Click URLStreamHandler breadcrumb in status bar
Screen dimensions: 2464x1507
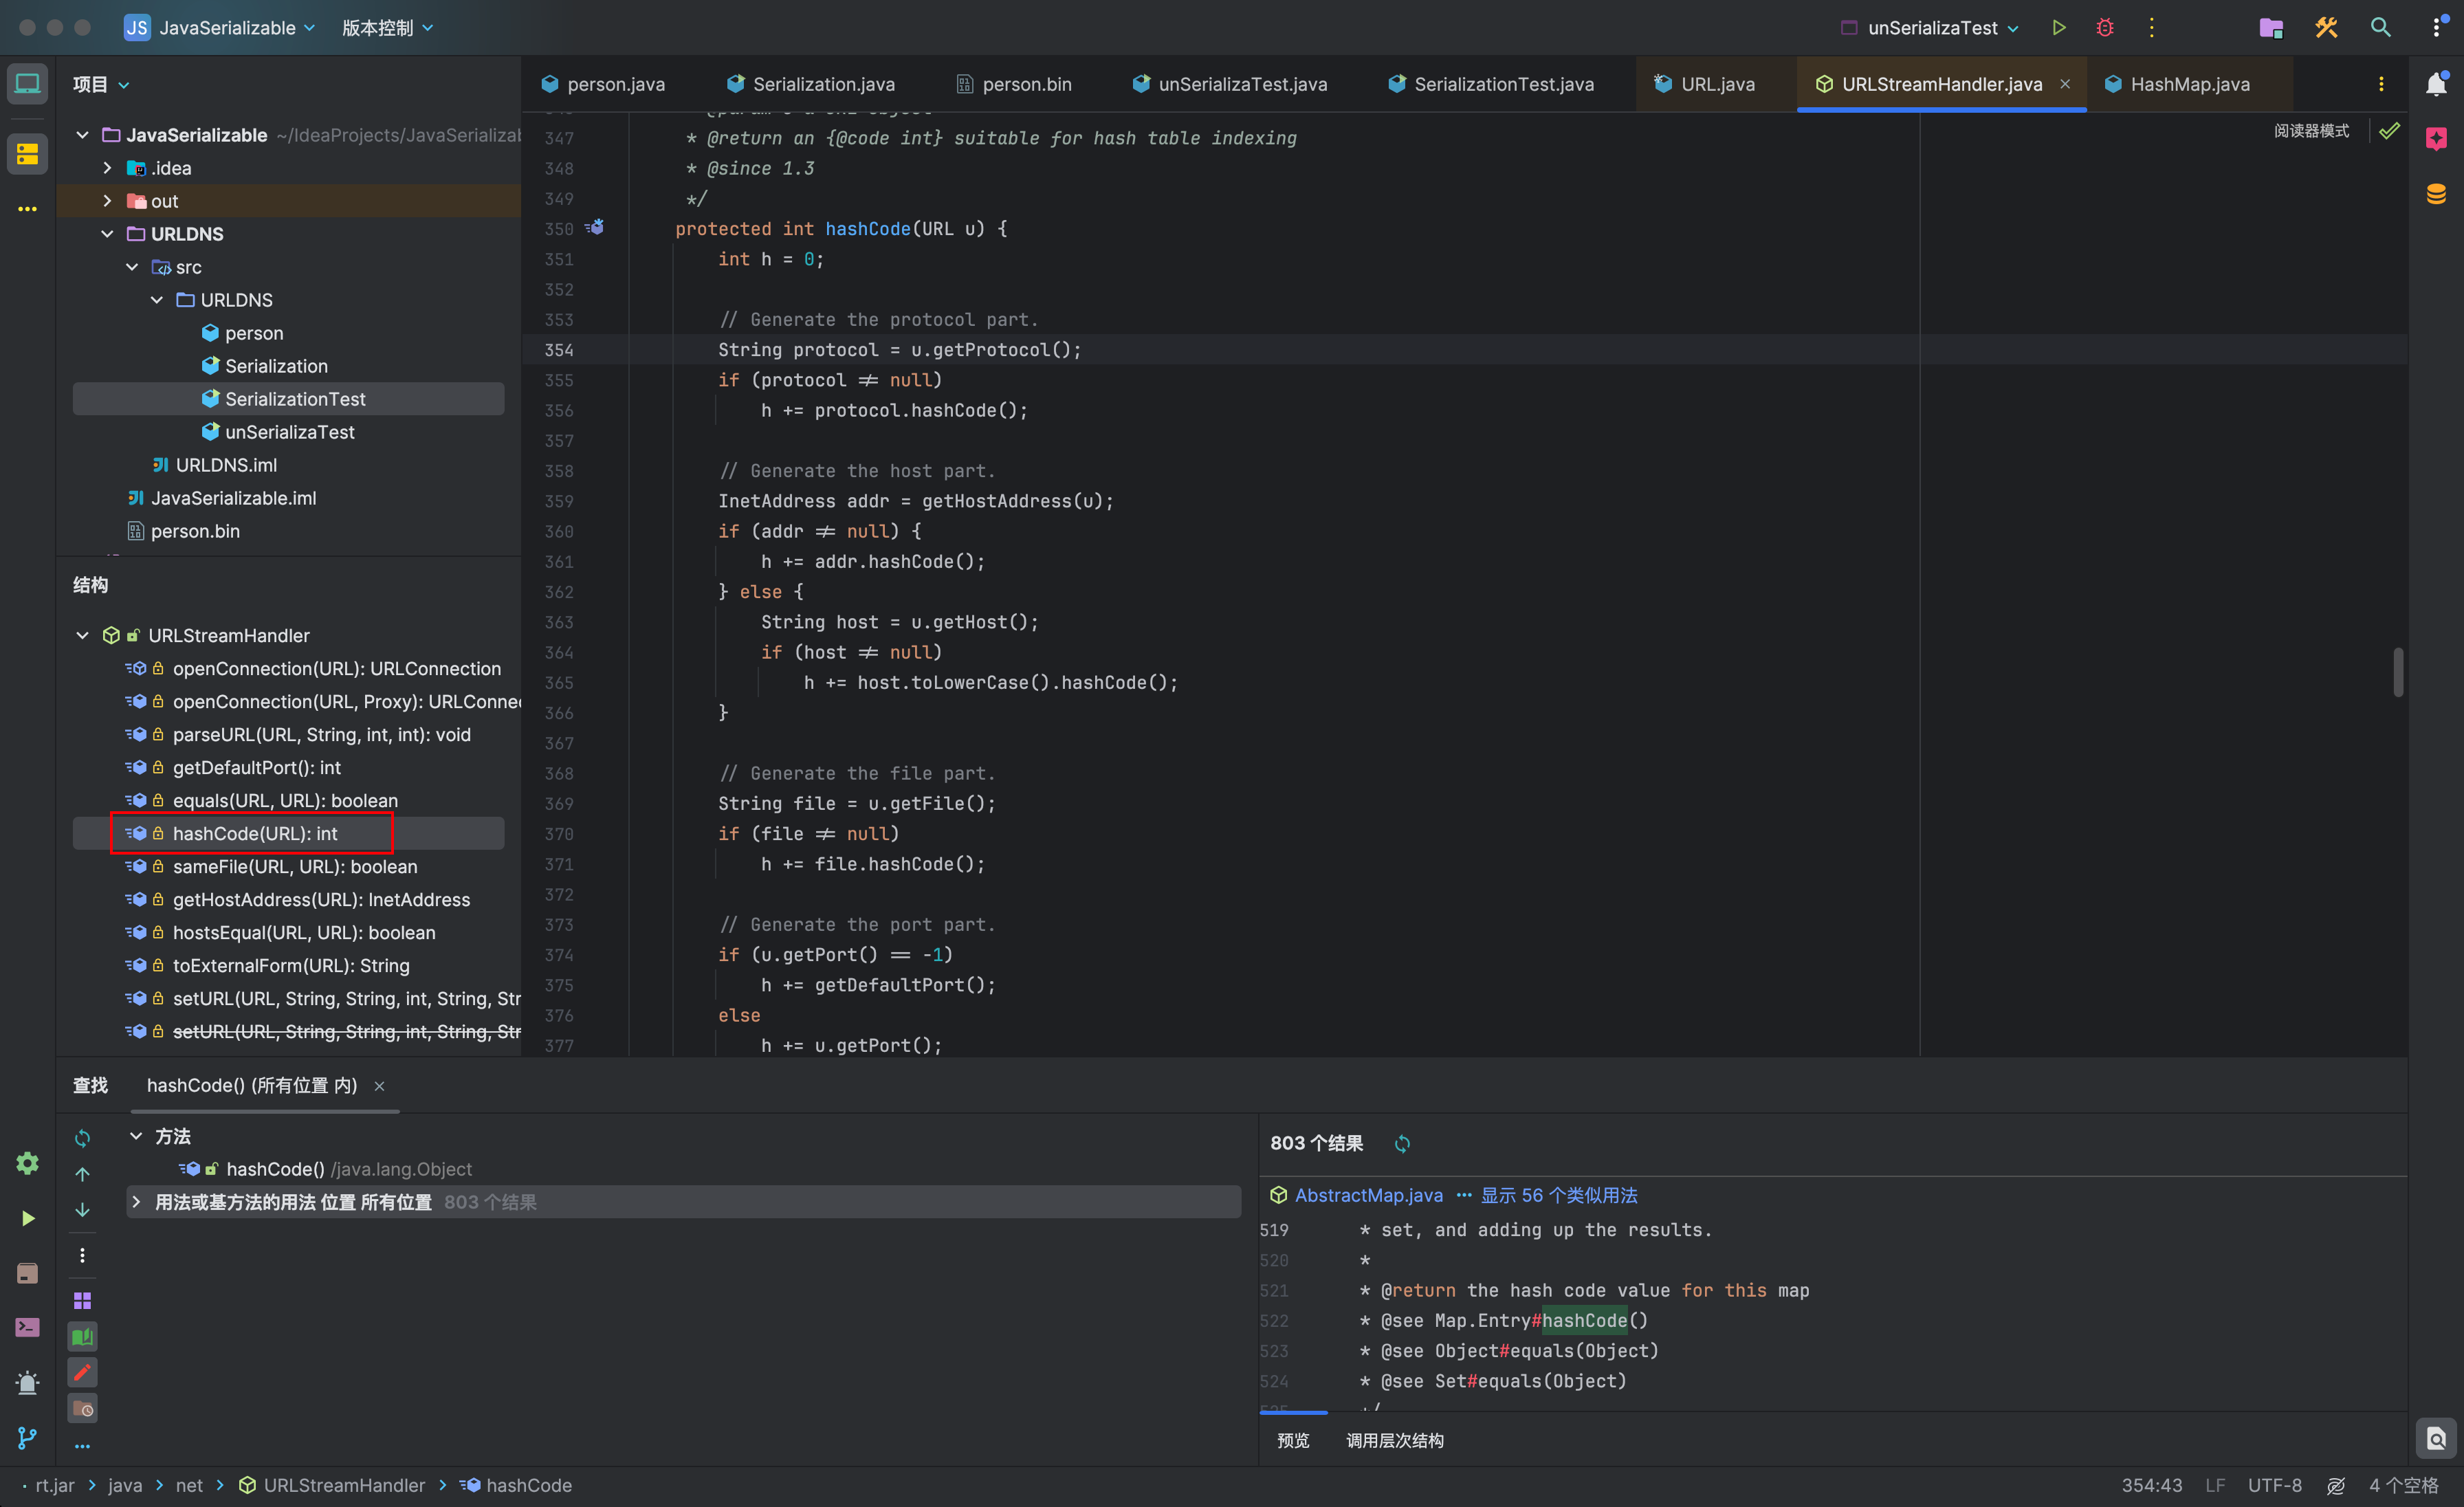(x=332, y=1485)
